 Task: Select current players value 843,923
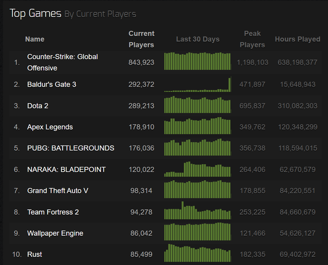click(141, 63)
